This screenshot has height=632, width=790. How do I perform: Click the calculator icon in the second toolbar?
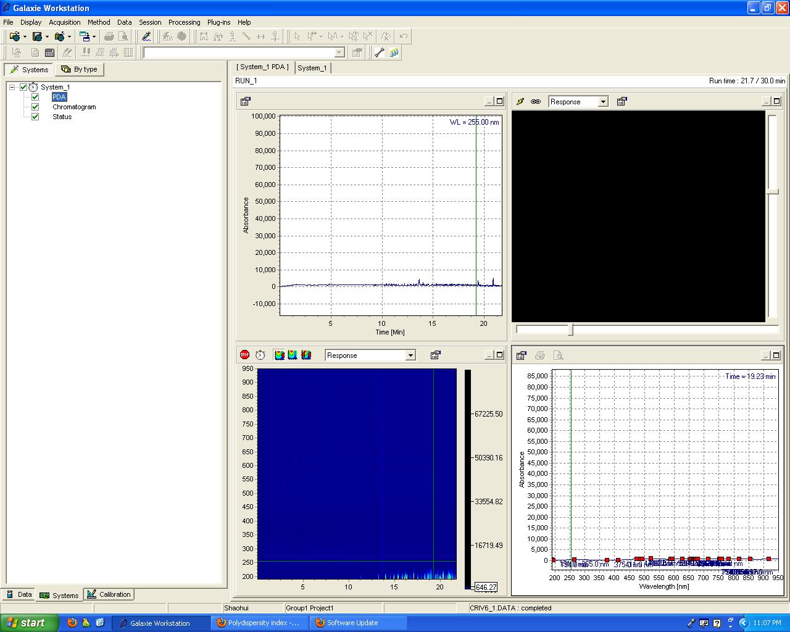tap(50, 53)
